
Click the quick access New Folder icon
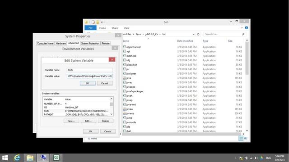pos(98,22)
